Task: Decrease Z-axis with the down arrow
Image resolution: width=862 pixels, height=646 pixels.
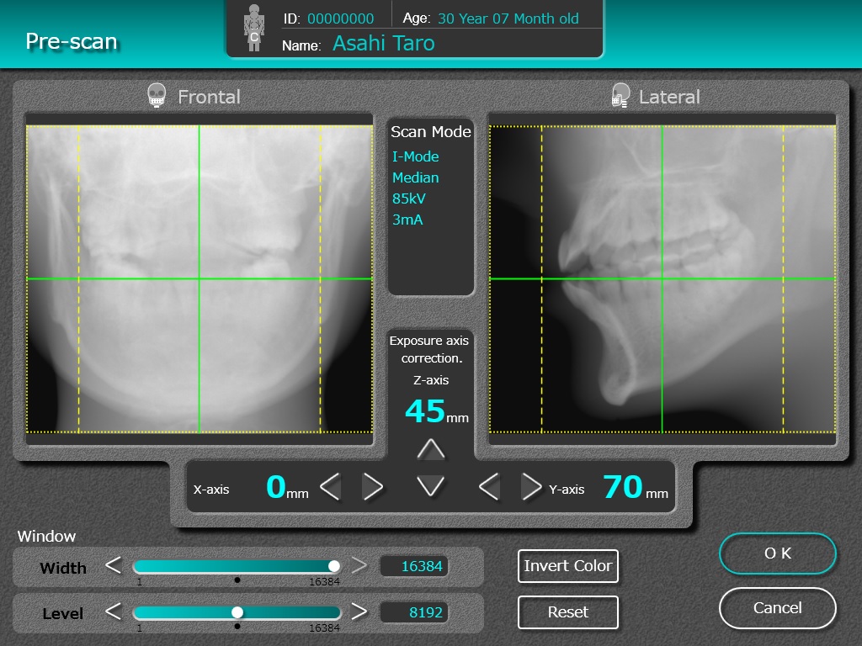Action: (430, 486)
